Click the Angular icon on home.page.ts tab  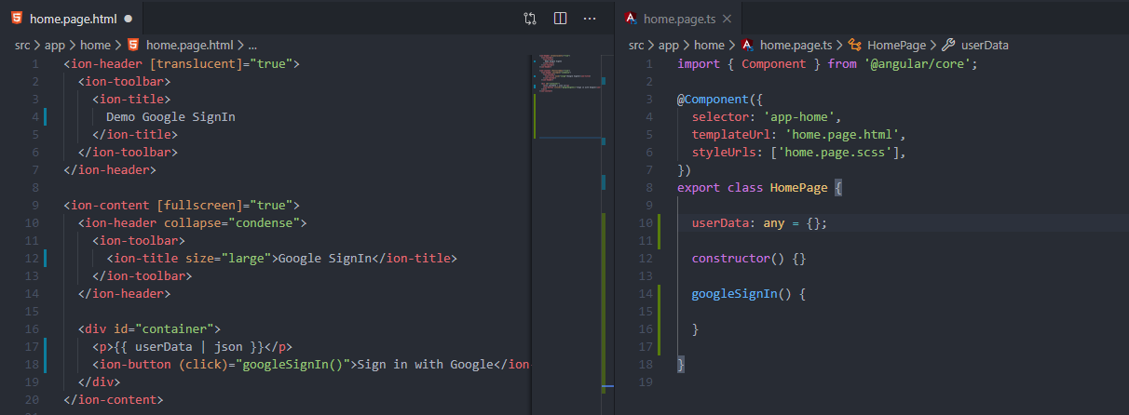point(632,18)
